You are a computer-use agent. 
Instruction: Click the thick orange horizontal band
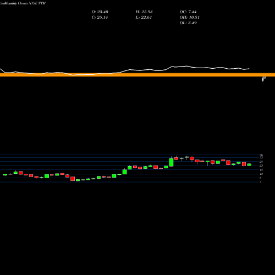[137, 75]
